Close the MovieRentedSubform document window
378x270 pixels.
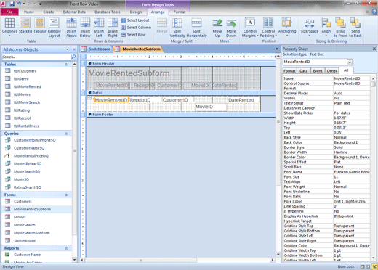click(x=277, y=49)
